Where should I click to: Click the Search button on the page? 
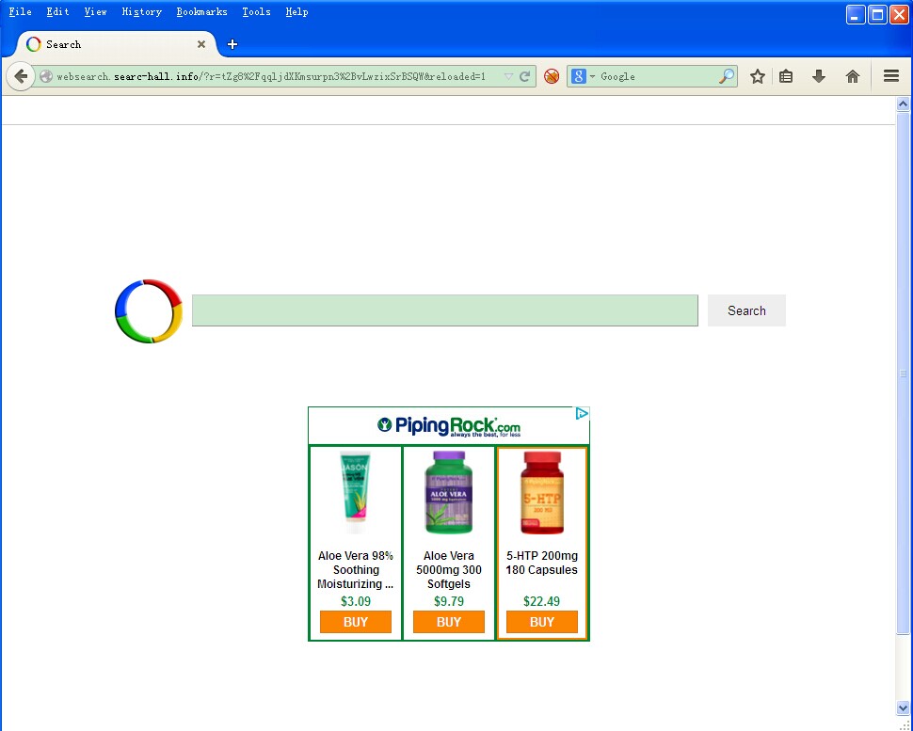click(x=746, y=310)
